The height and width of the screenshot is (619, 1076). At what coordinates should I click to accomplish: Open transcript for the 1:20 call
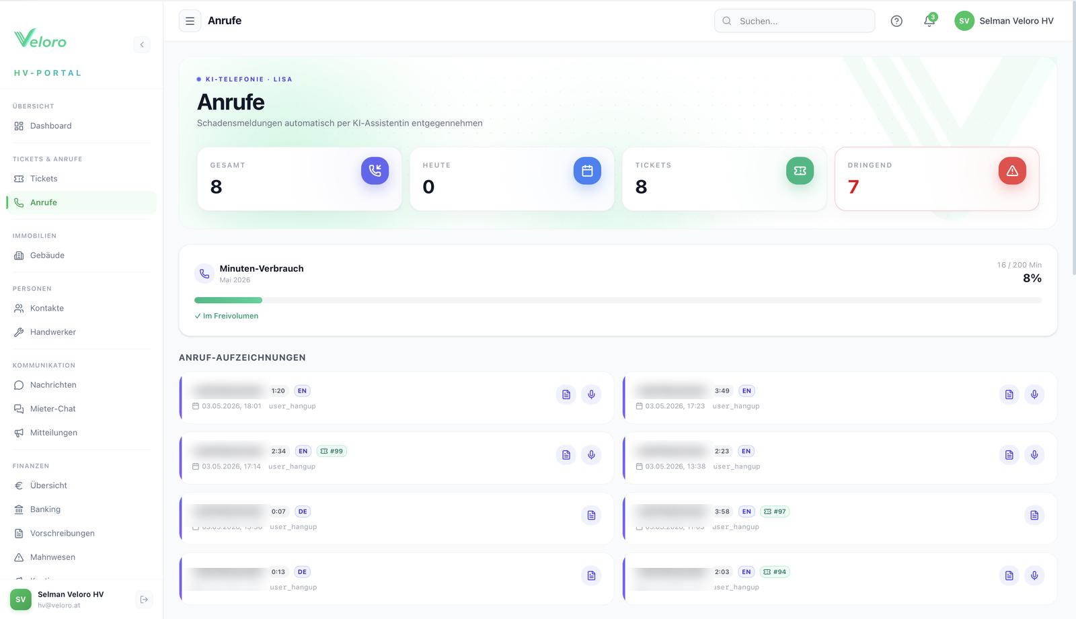[x=566, y=395]
